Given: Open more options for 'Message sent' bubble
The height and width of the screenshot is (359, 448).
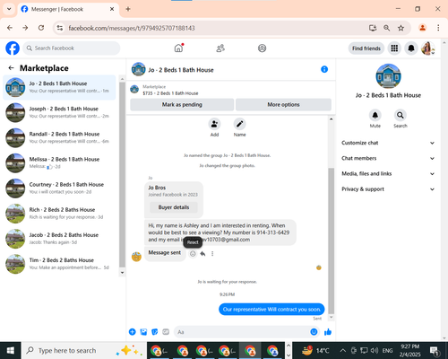Looking at the screenshot, I should click(x=212, y=254).
